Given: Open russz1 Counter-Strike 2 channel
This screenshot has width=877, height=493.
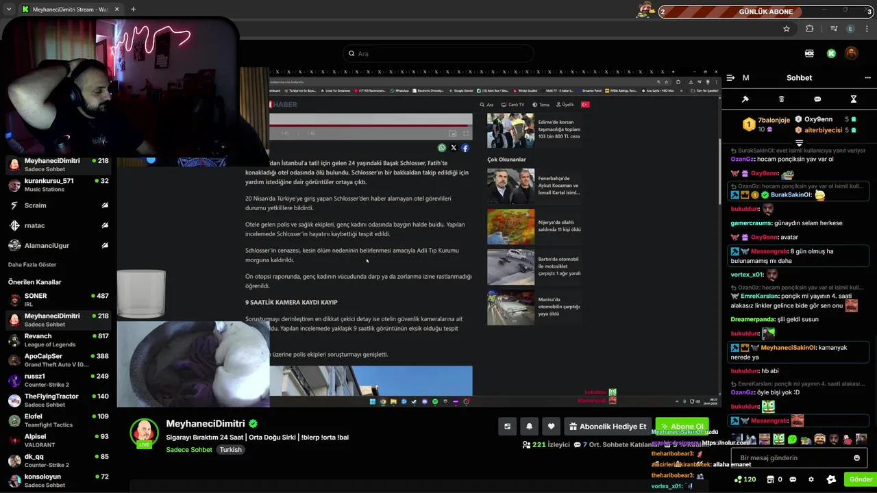Looking at the screenshot, I should pyautogui.click(x=58, y=380).
